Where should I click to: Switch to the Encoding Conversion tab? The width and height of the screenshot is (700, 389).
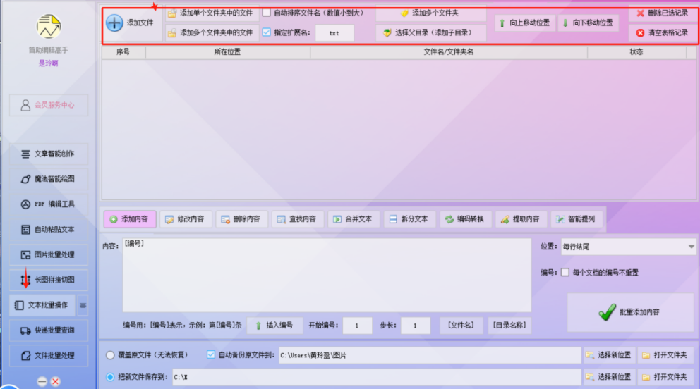[465, 219]
